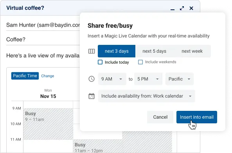Close the Virtual coffee compose window

pos(191,8)
